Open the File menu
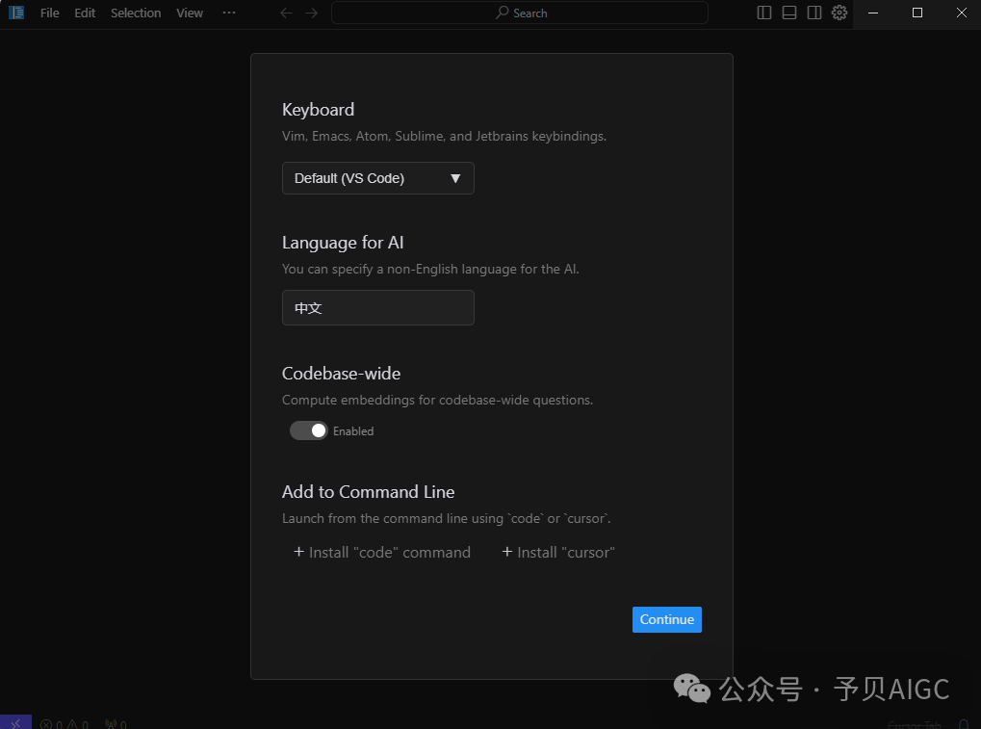The height and width of the screenshot is (729, 981). coord(49,13)
